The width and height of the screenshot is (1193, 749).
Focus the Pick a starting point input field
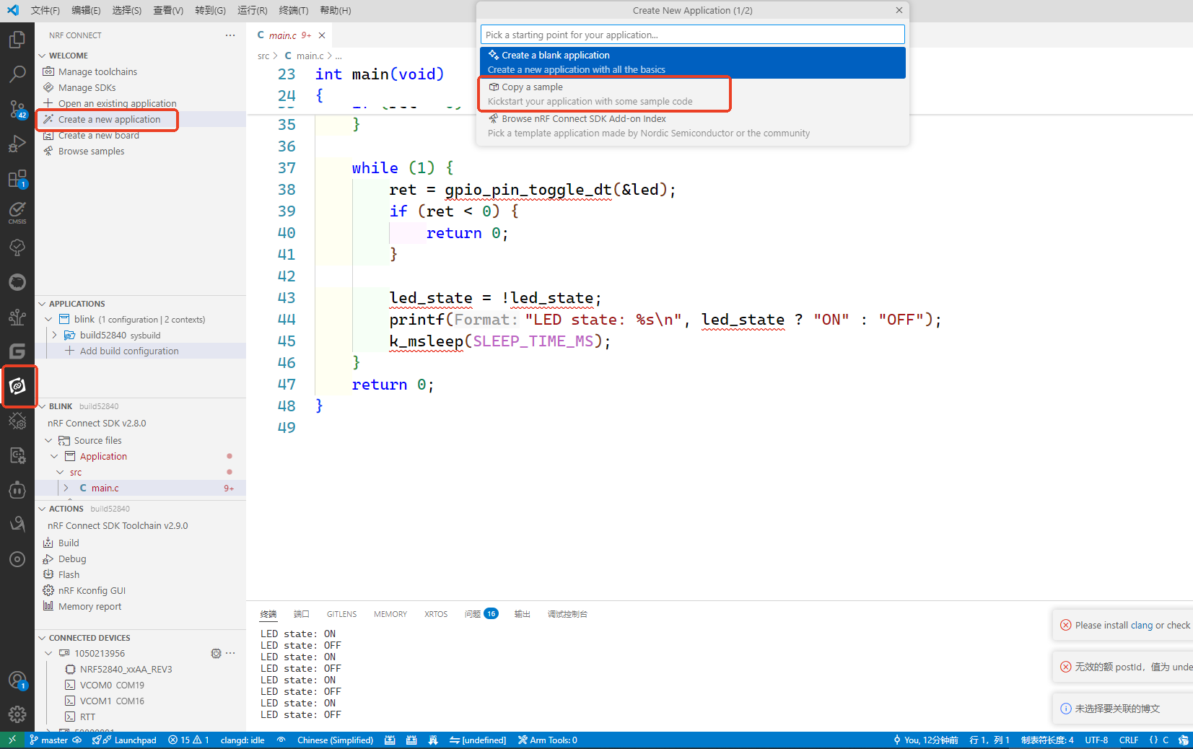[693, 35]
